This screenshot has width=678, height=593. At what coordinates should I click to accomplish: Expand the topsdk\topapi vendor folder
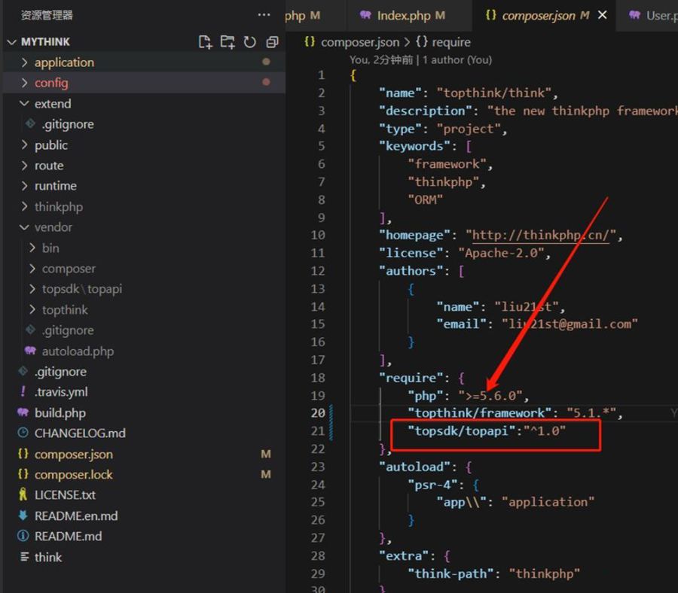81,289
